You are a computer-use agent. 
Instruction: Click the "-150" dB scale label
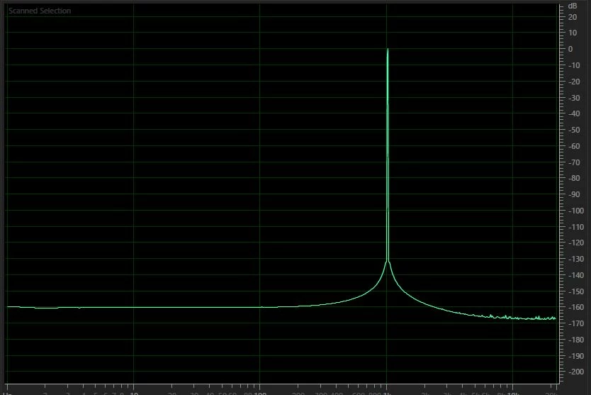[576, 291]
